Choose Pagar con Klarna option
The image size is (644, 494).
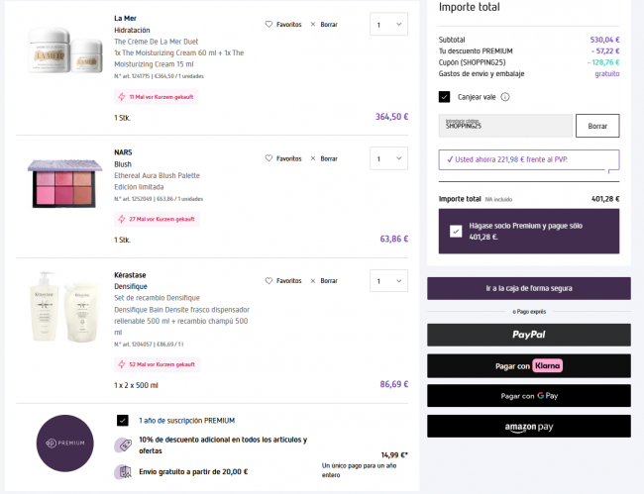pos(529,365)
